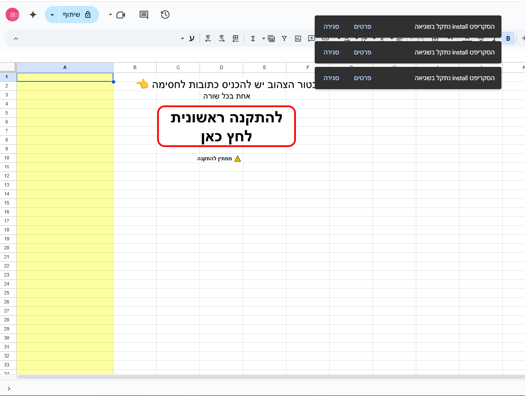Select column E header

tap(265, 67)
